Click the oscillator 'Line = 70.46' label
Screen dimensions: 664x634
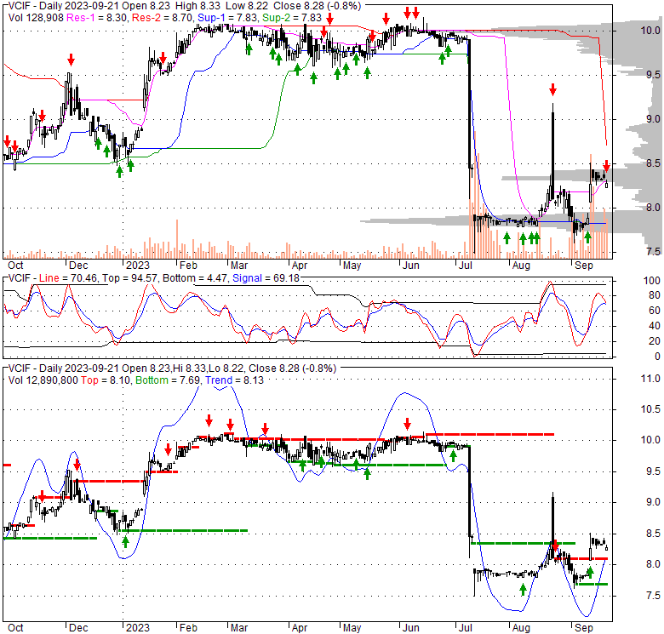pyautogui.click(x=68, y=278)
